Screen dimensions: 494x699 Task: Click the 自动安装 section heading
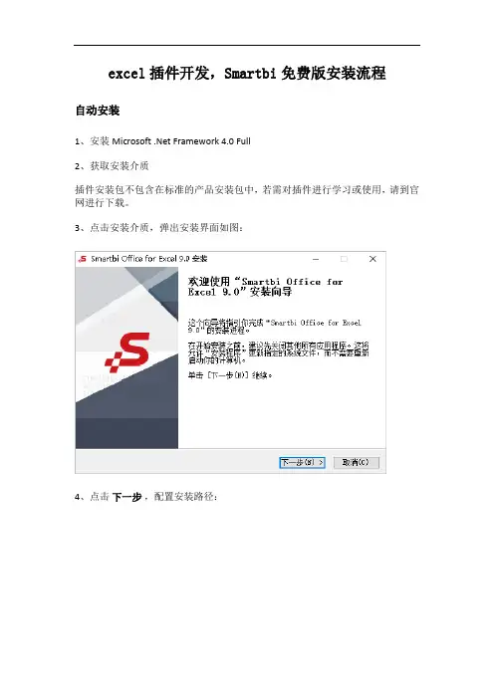point(98,111)
